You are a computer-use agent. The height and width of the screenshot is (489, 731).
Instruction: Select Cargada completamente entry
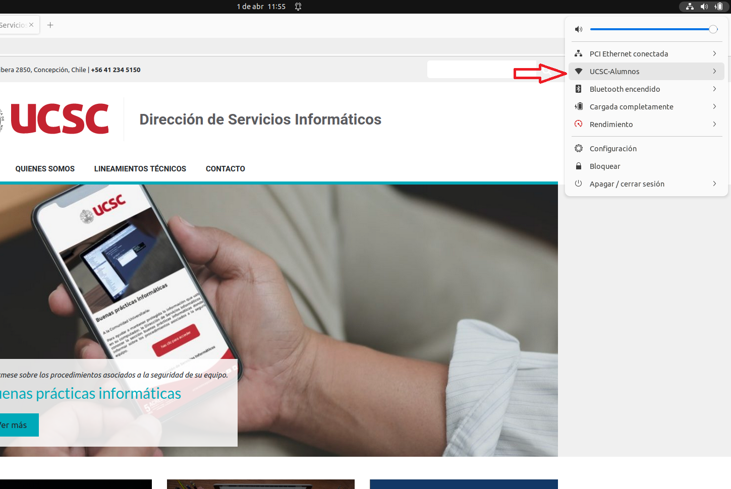coord(646,106)
